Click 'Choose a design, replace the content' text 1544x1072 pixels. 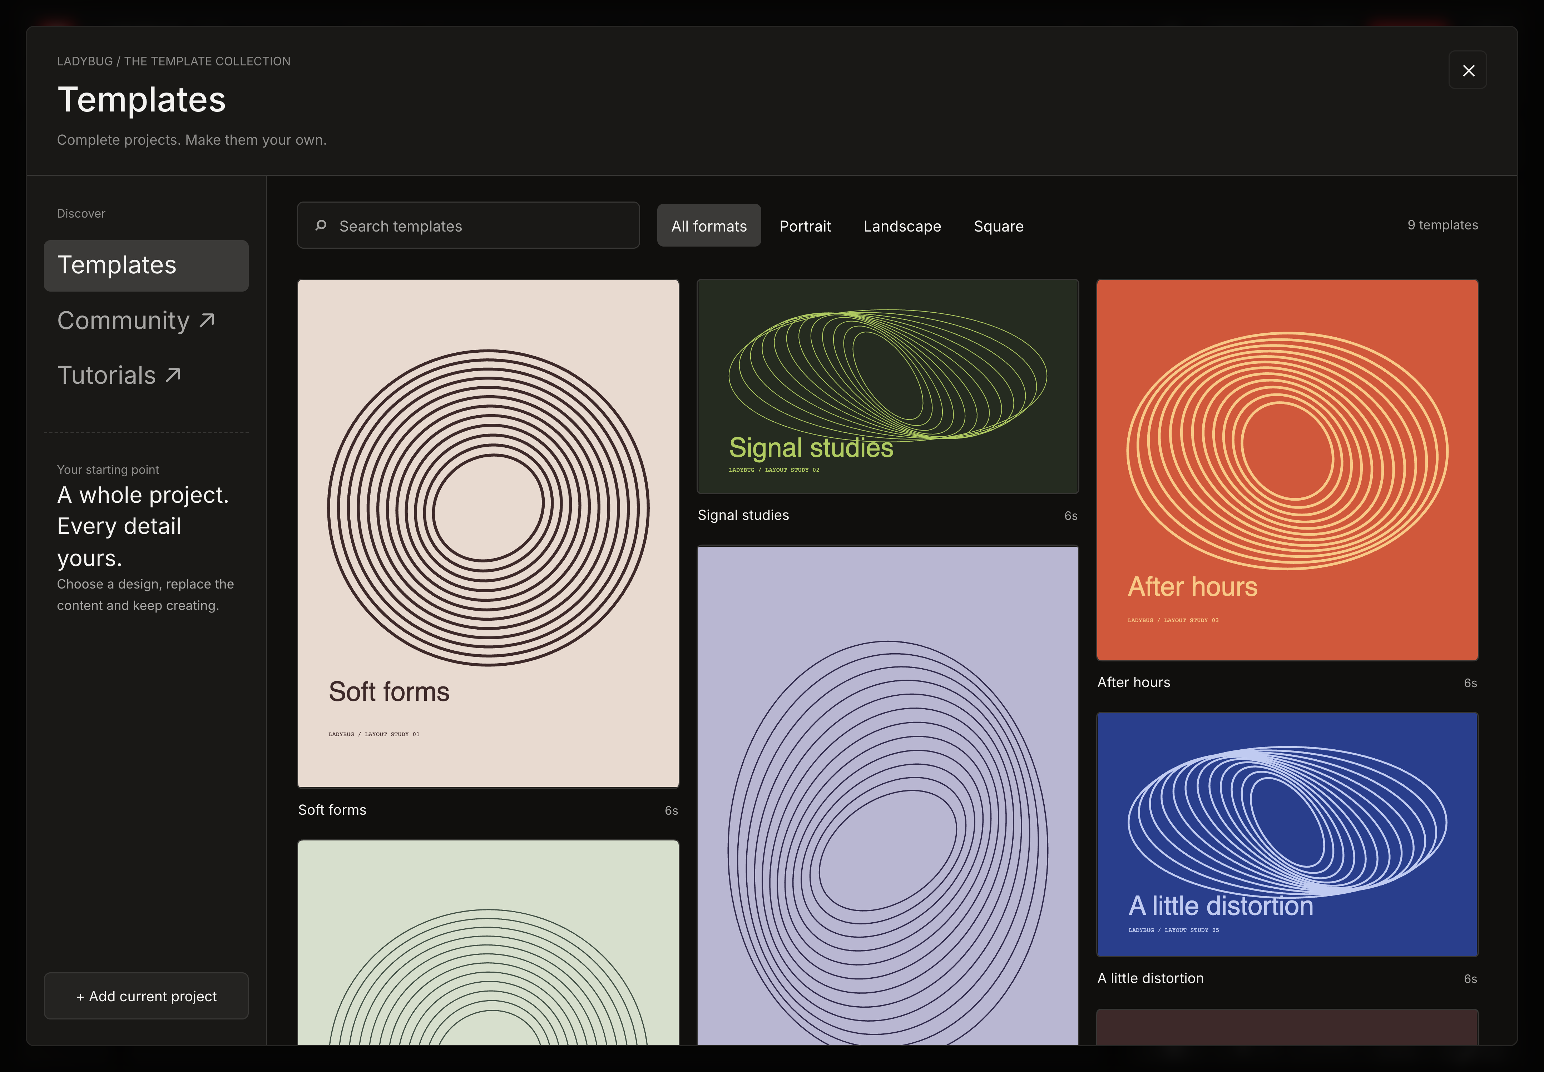(x=146, y=595)
